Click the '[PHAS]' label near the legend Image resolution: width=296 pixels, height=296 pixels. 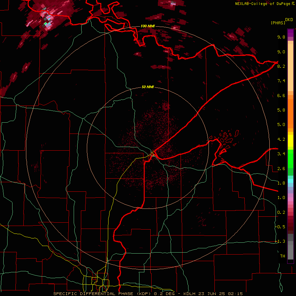pyautogui.click(x=278, y=23)
